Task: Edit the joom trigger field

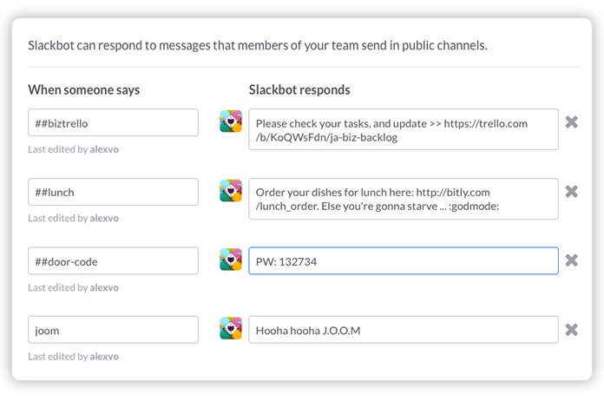Action: (113, 330)
